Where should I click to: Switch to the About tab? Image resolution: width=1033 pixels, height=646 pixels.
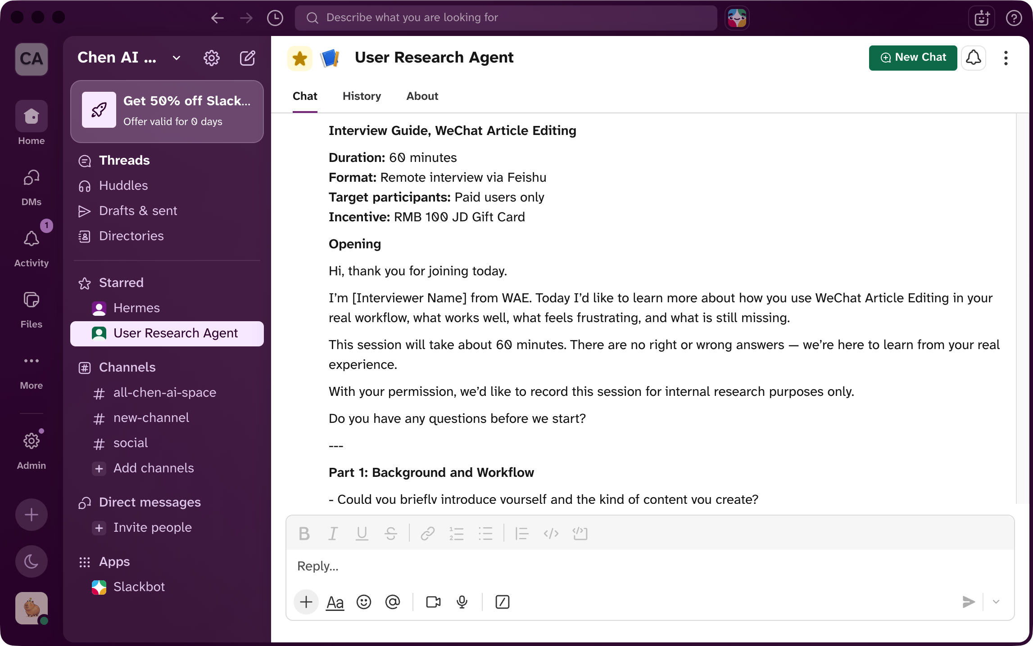click(422, 96)
